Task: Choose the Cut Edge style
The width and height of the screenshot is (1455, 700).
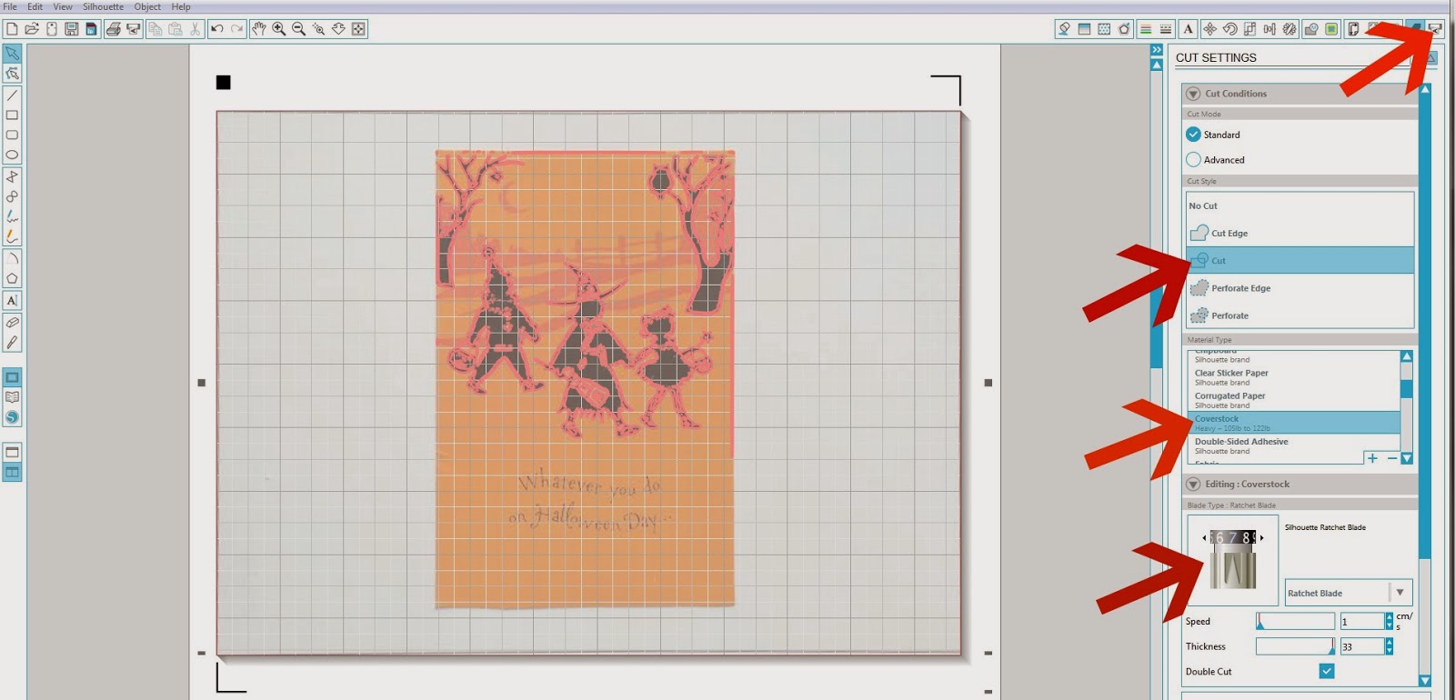Action: click(x=1300, y=234)
